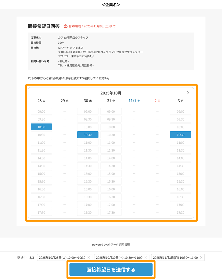Click the 31 金 column header
This screenshot has height=280, width=222.
tap(111, 101)
